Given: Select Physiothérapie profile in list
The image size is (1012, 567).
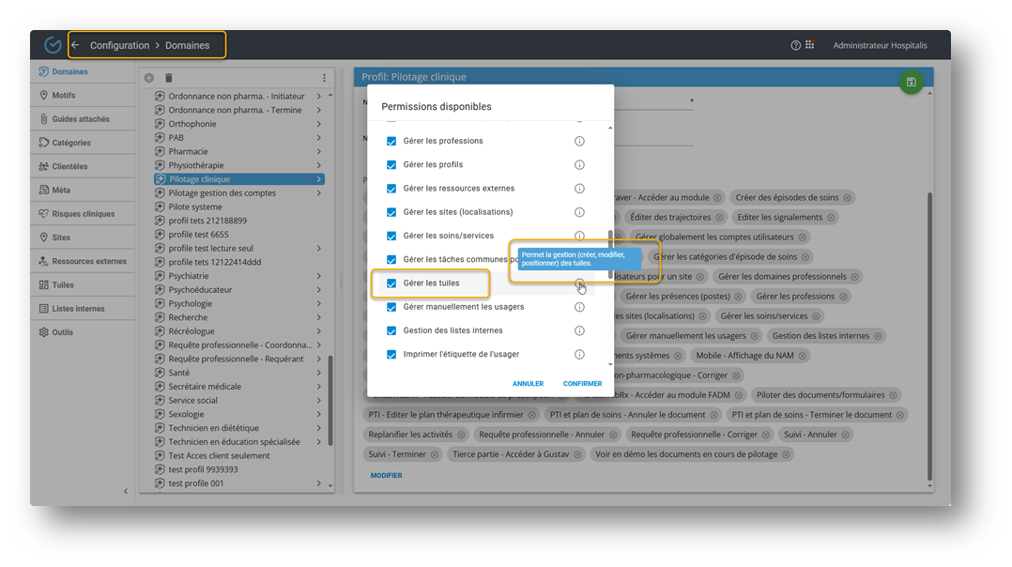Looking at the screenshot, I should coord(195,165).
